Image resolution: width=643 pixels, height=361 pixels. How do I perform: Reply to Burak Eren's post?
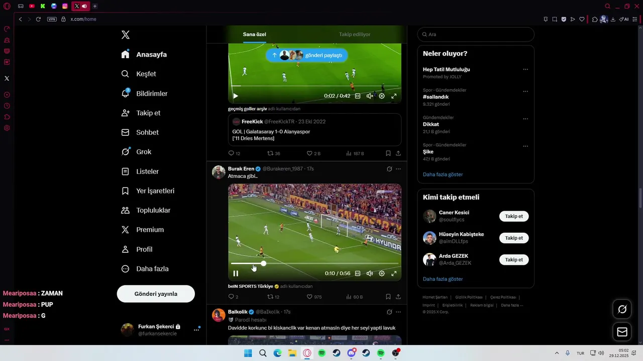233,297
